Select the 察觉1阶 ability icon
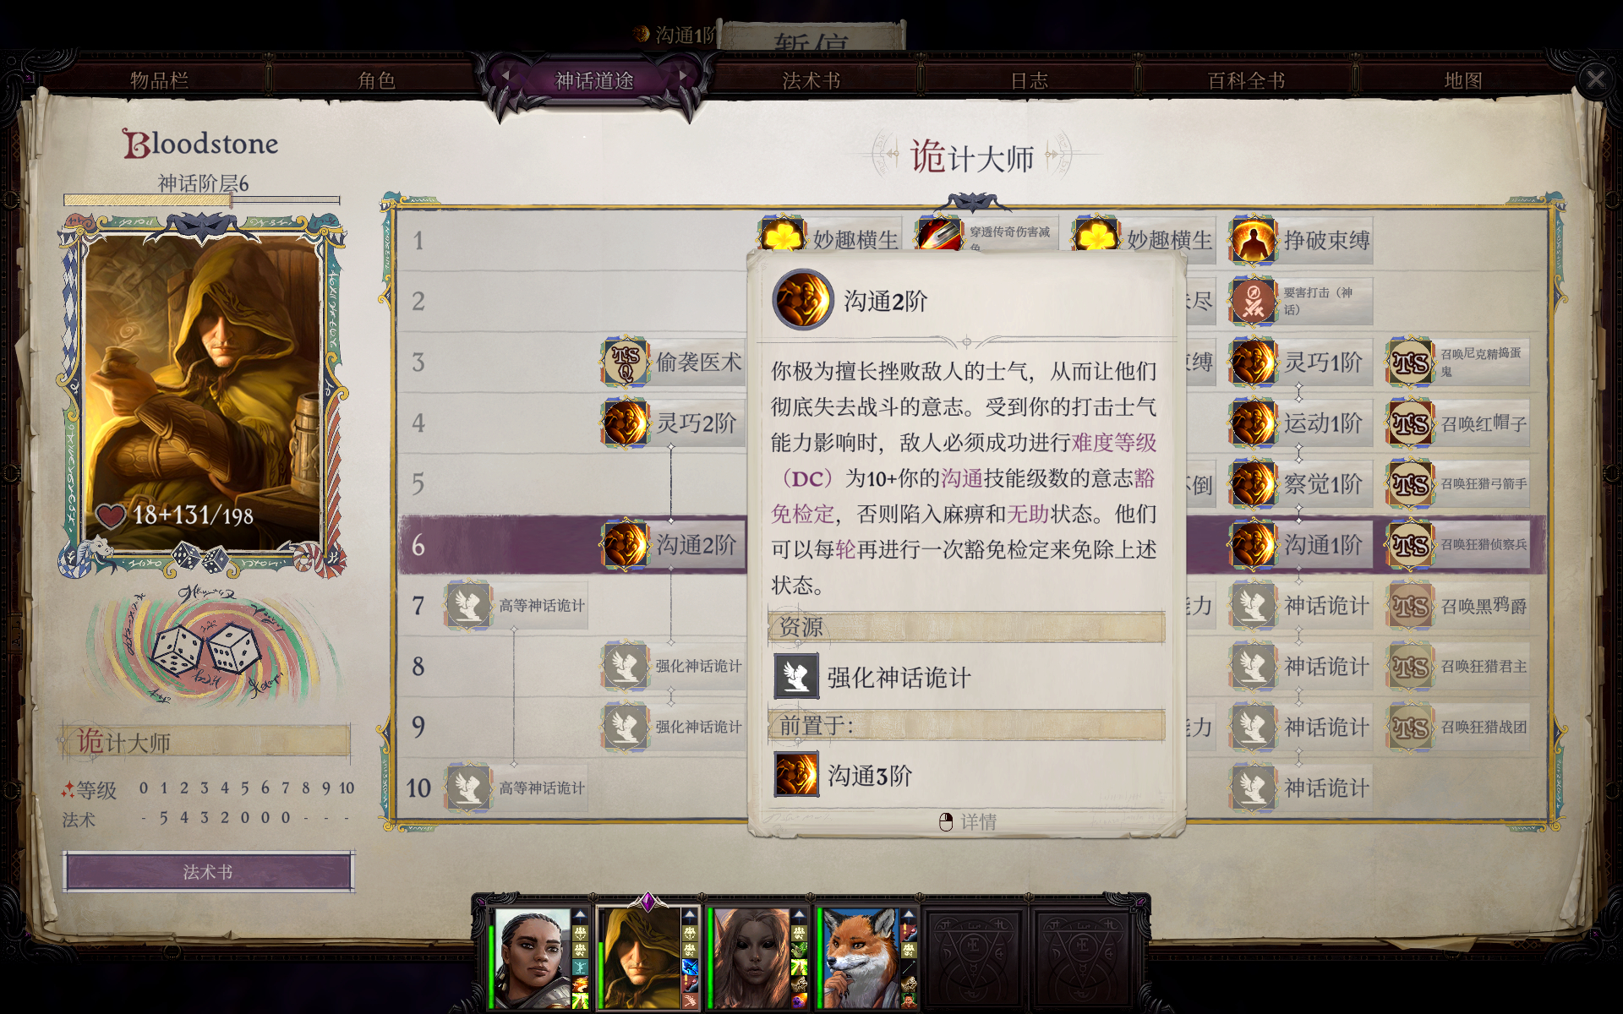1623x1014 pixels. pos(1253,483)
